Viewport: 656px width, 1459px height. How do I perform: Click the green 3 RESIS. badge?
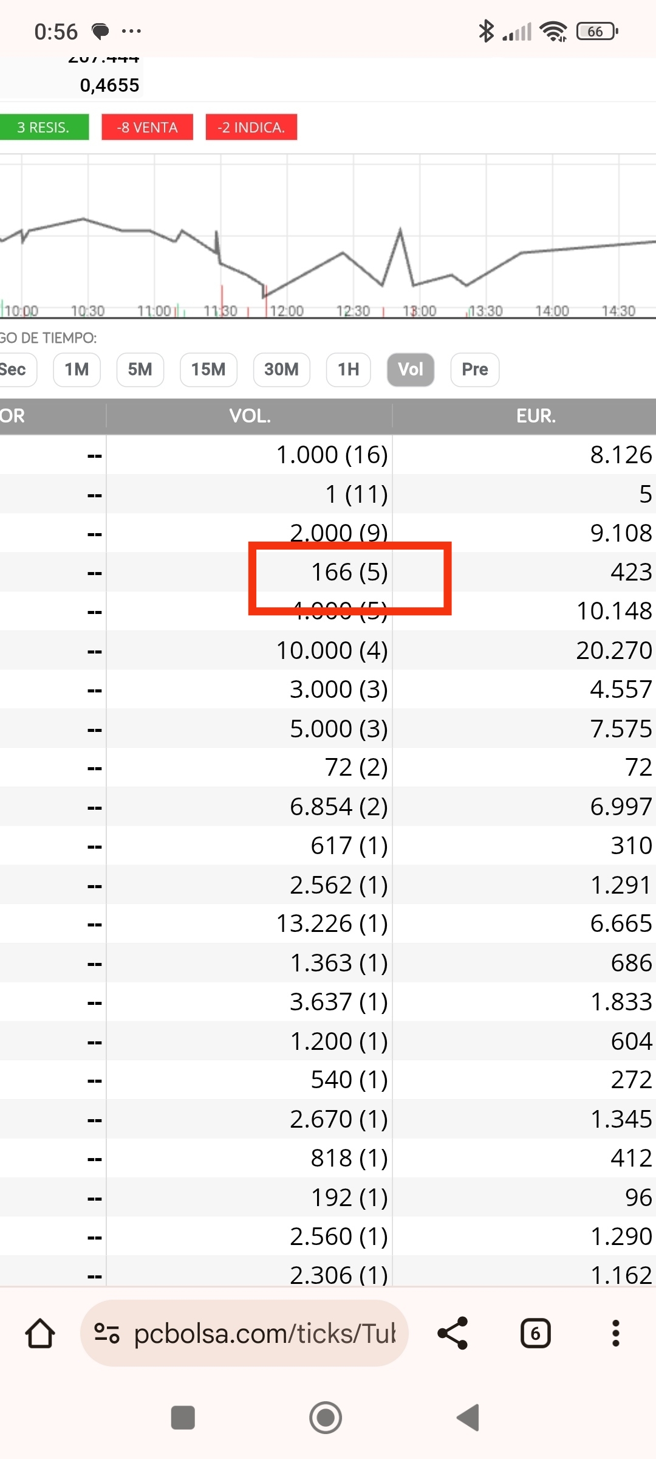(x=44, y=127)
